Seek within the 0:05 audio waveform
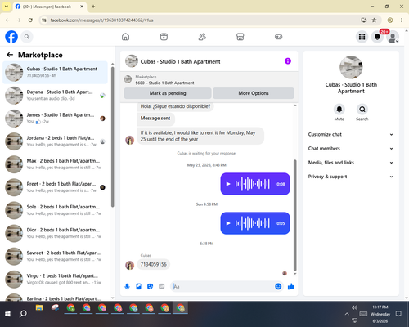The width and height of the screenshot is (409, 327). pyautogui.click(x=253, y=223)
